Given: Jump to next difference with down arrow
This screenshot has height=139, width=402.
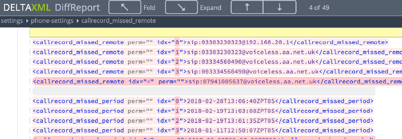Looking at the screenshot, I should coord(280,7).
